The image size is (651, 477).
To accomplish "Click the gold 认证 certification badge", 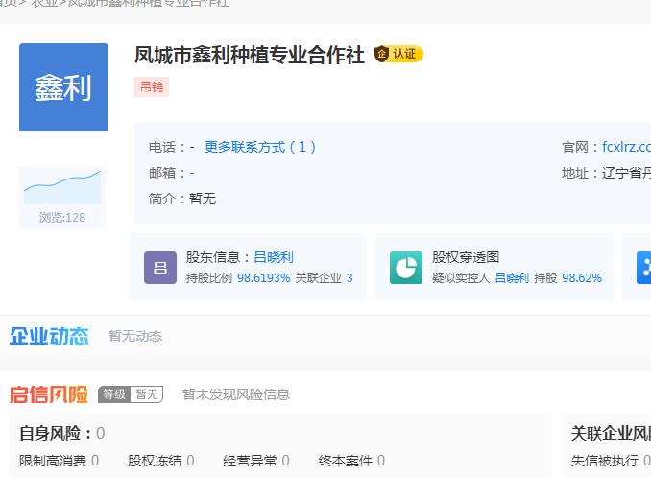I will (x=398, y=54).
